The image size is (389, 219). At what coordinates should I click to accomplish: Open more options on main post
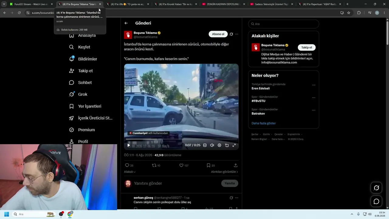(x=237, y=34)
